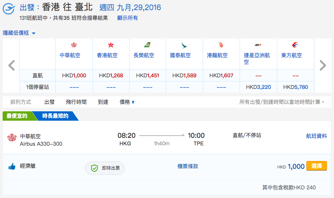Filter by 長榮航空 airline link

tap(144, 55)
